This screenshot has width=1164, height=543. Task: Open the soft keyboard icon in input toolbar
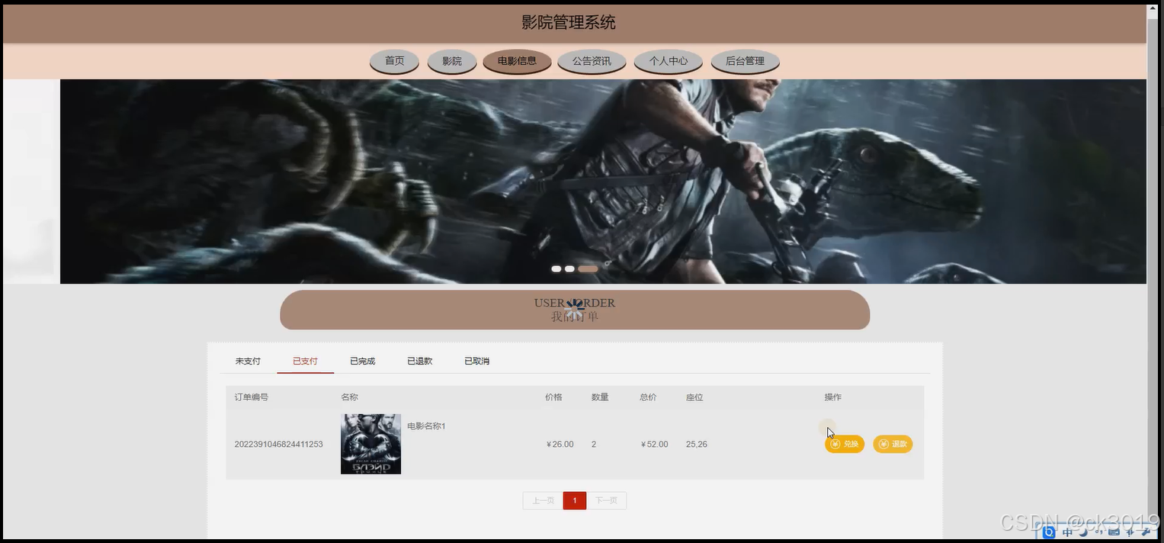coord(1114,532)
